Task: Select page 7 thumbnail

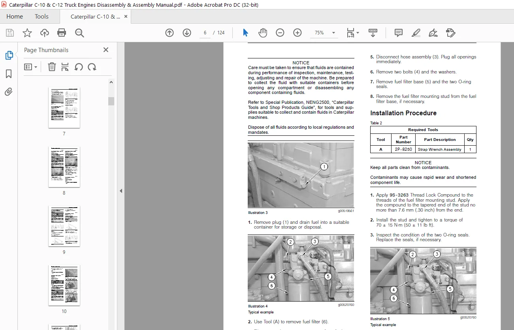Action: [64, 107]
